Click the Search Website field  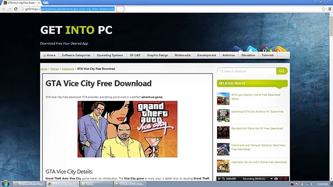[x=247, y=71]
